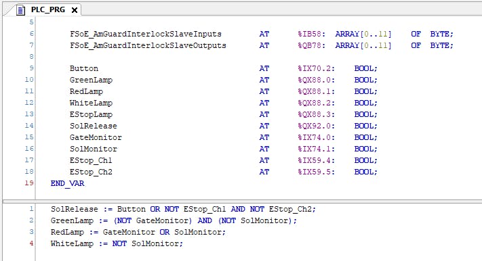
Task: Click the Button variable declaration
Action: coord(84,68)
